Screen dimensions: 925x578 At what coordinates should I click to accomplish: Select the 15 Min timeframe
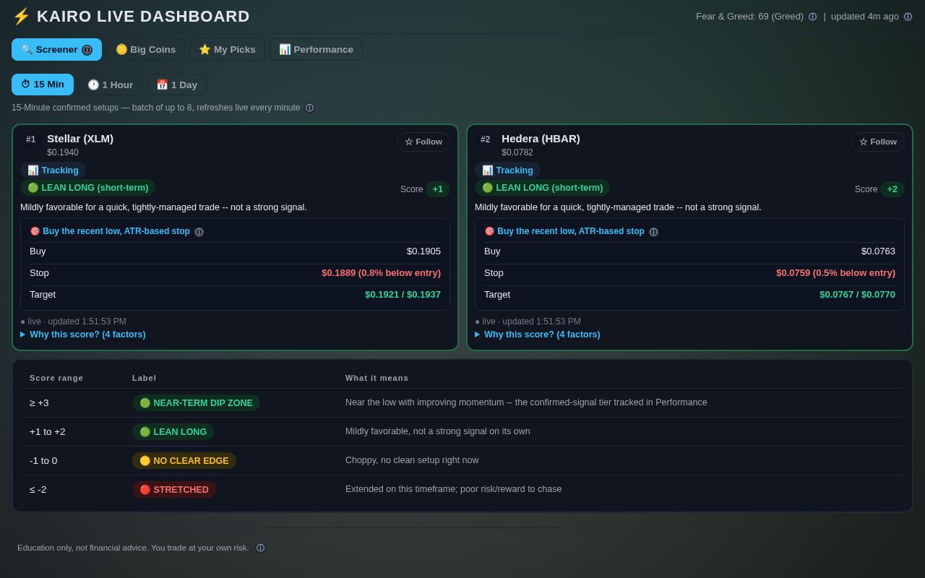(43, 85)
